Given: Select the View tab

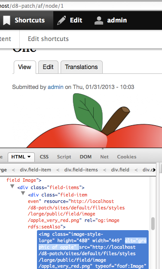Looking at the screenshot, I should tap(25, 67).
